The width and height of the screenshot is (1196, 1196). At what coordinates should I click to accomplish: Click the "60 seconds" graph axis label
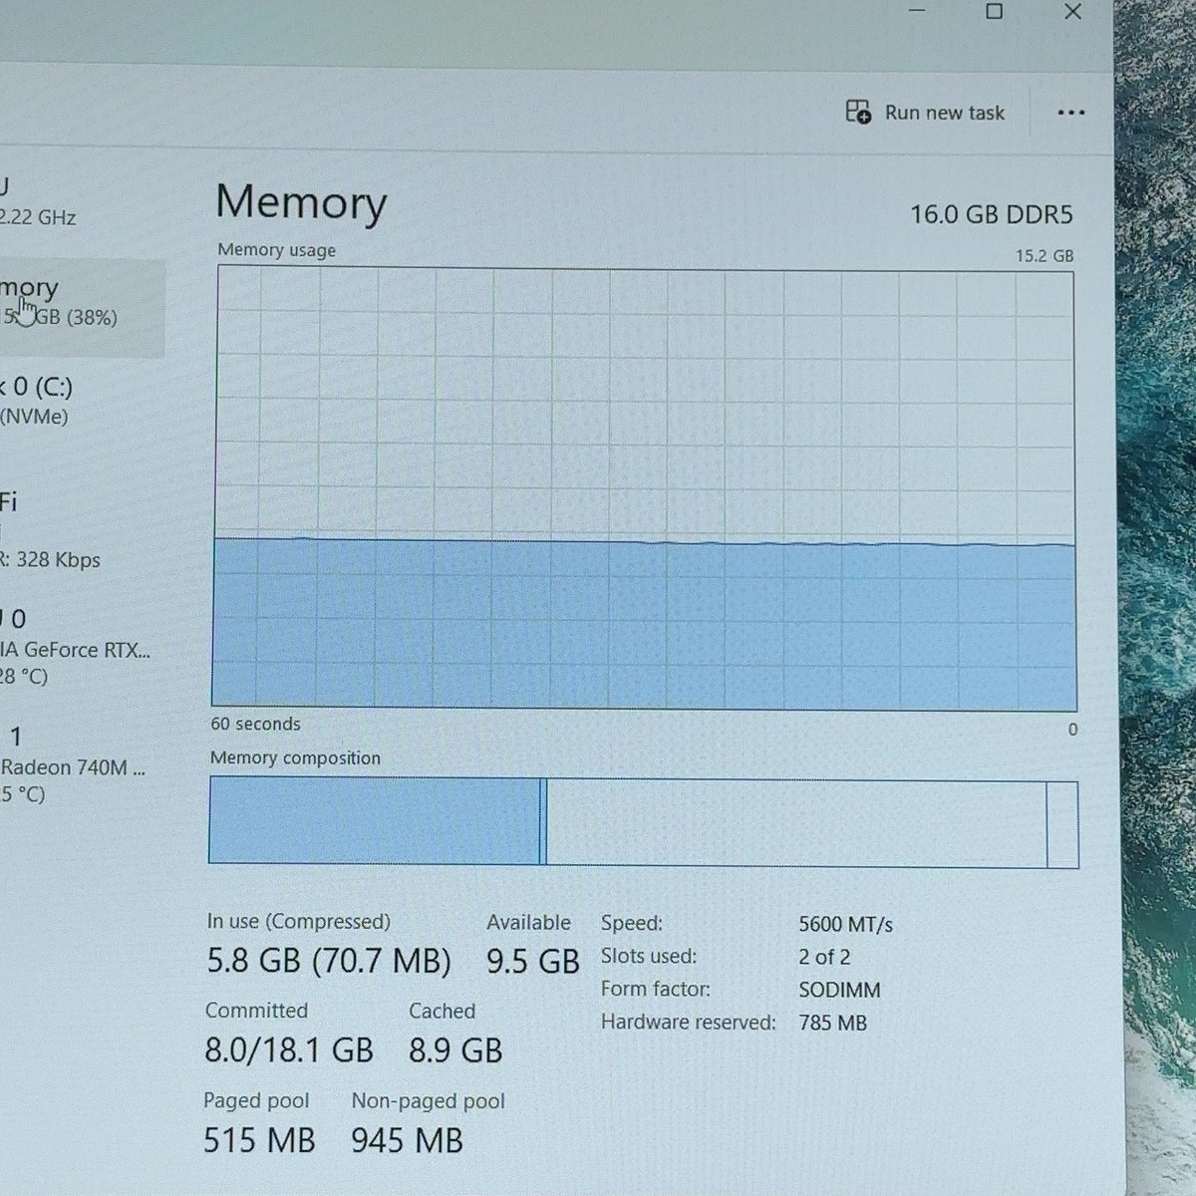255,725
